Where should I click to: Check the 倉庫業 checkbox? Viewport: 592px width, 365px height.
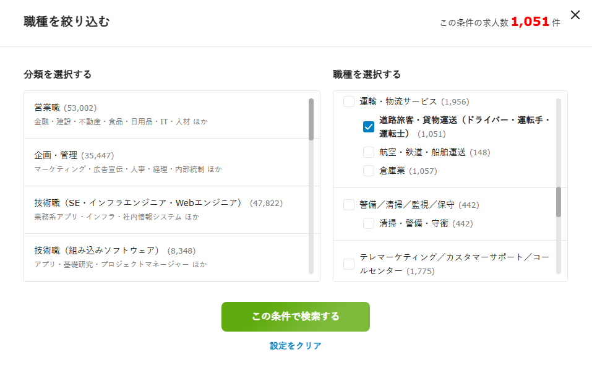(x=369, y=170)
